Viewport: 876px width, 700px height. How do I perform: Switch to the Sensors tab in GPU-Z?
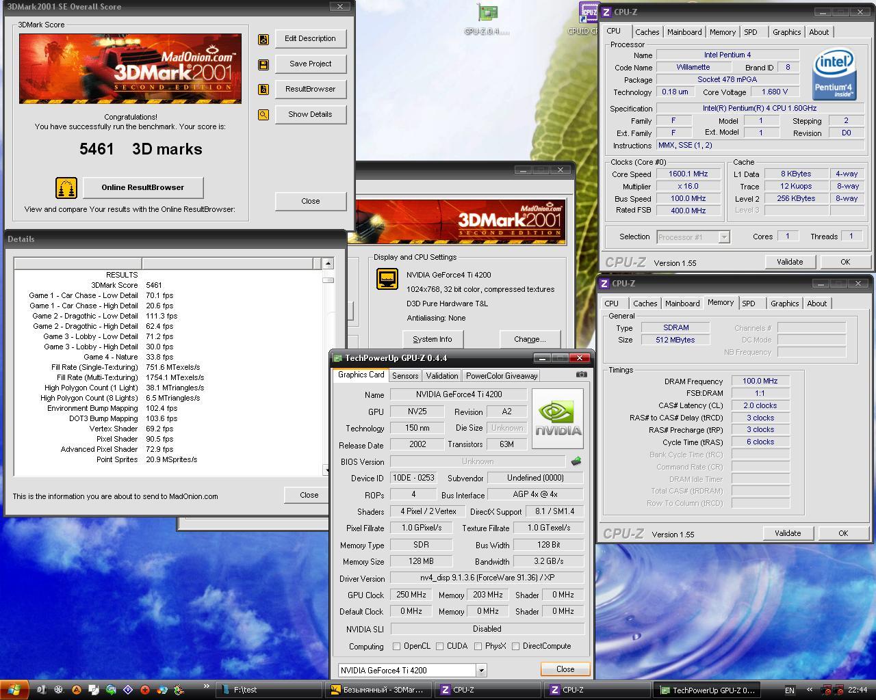(x=405, y=376)
